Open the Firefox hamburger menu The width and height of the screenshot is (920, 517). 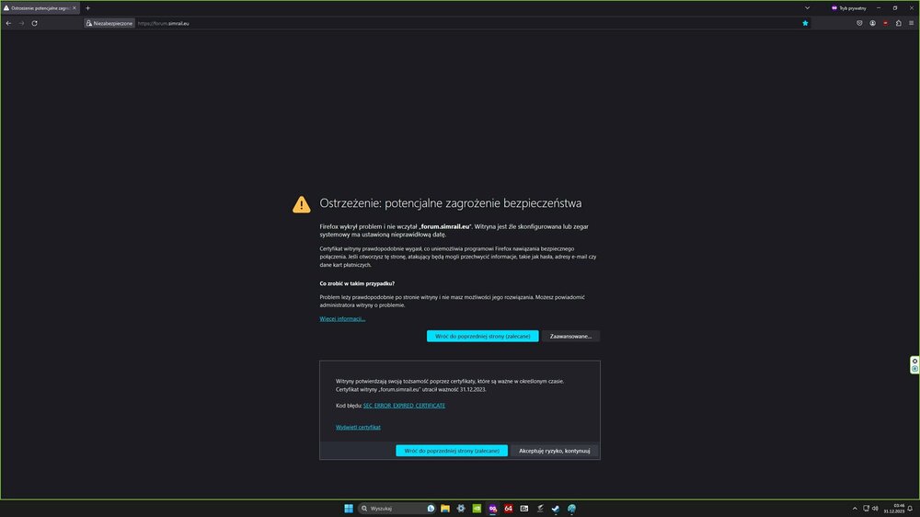[x=911, y=24]
